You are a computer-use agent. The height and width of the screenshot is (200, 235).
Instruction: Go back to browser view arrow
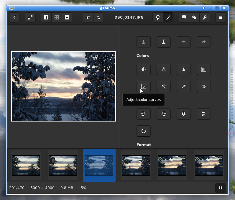click(x=14, y=17)
